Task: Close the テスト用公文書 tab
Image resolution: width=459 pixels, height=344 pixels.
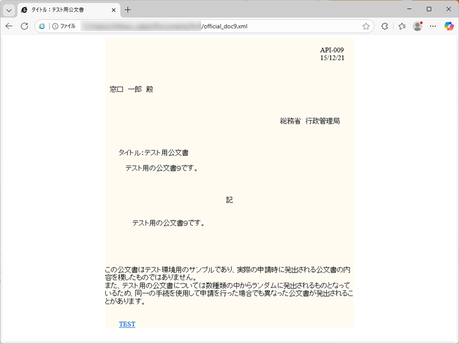Action: click(113, 10)
